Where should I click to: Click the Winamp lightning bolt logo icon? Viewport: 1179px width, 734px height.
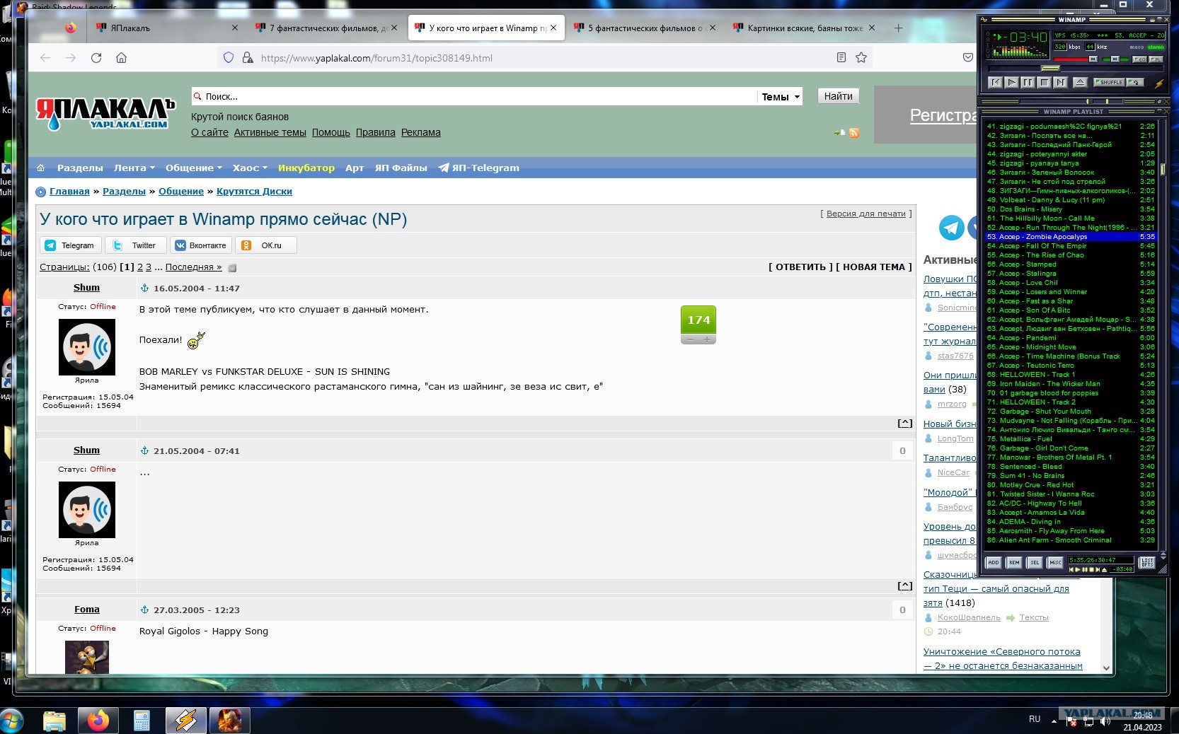1159,83
